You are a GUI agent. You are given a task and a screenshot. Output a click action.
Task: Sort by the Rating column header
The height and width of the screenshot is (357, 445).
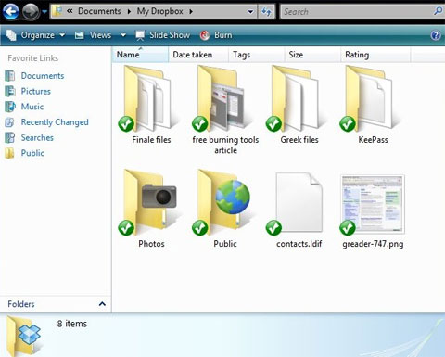375,55
